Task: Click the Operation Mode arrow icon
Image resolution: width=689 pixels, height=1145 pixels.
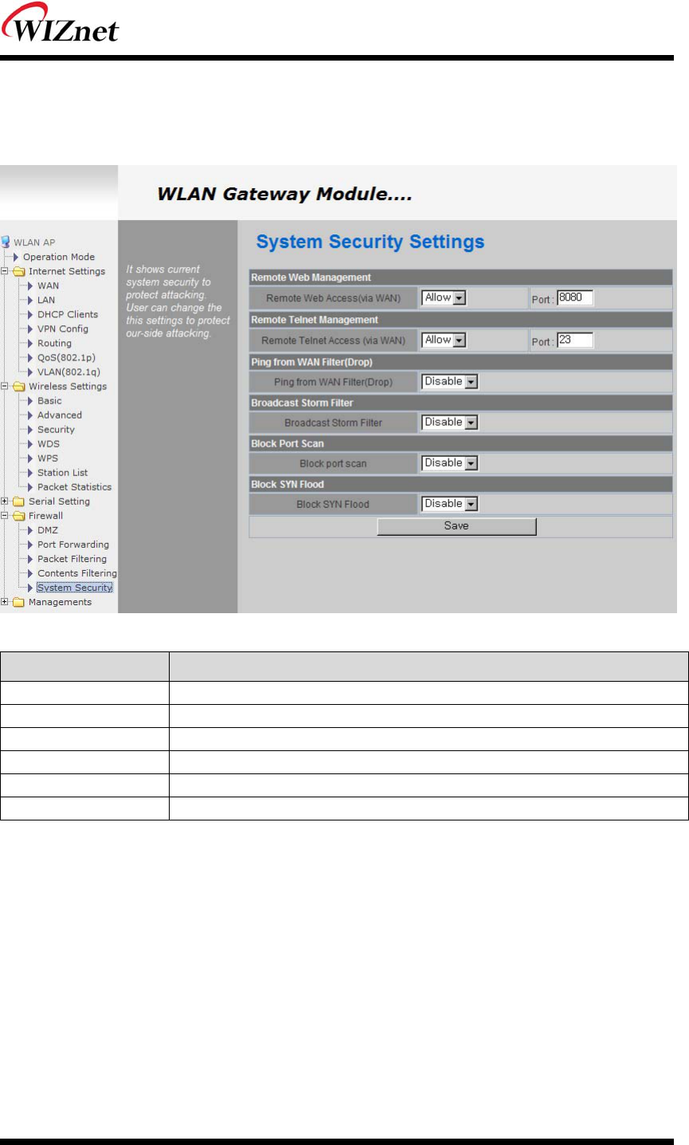Action: pyautogui.click(x=17, y=257)
